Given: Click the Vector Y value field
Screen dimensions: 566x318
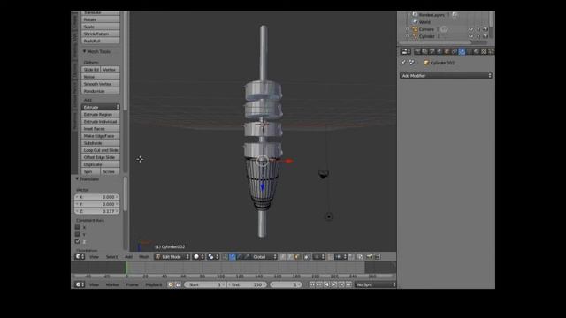Looking at the screenshot, I should [96, 204].
